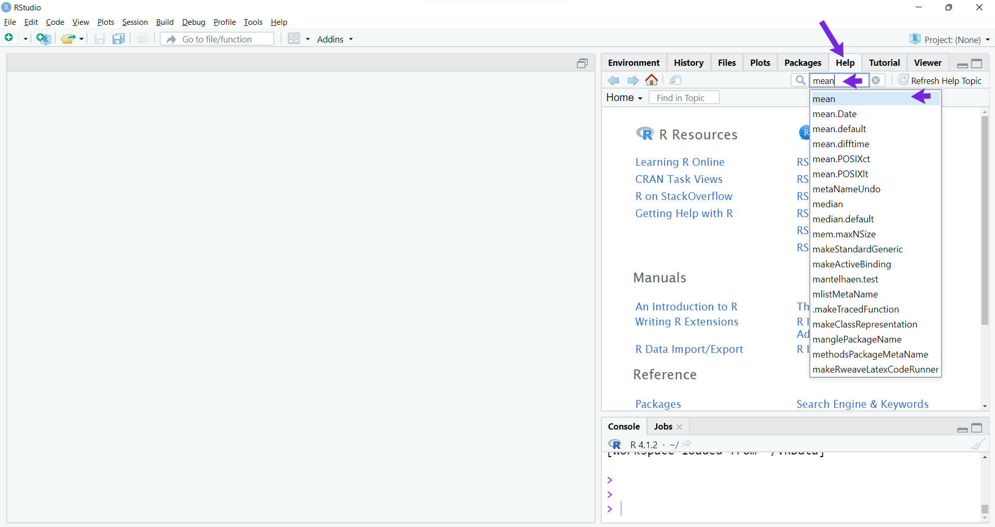Click the clear console broom icon

tap(977, 444)
